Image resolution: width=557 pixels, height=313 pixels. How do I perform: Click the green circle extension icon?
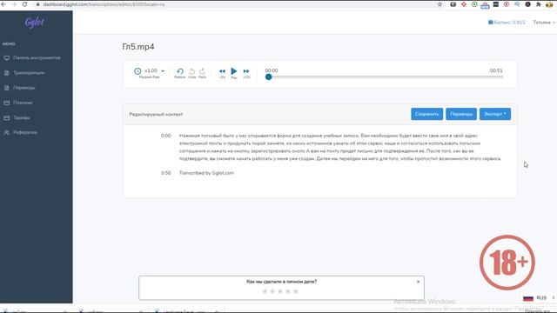[x=474, y=4]
